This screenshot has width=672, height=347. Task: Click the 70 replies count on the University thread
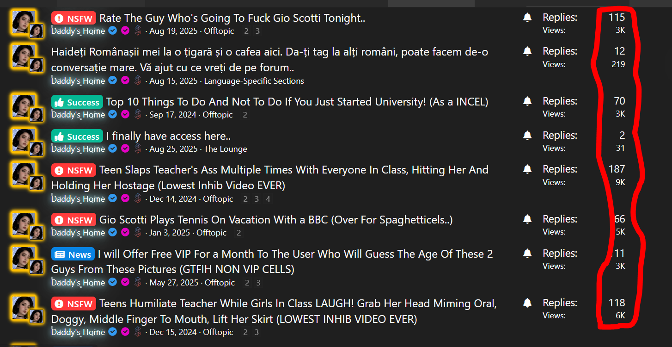pos(619,101)
